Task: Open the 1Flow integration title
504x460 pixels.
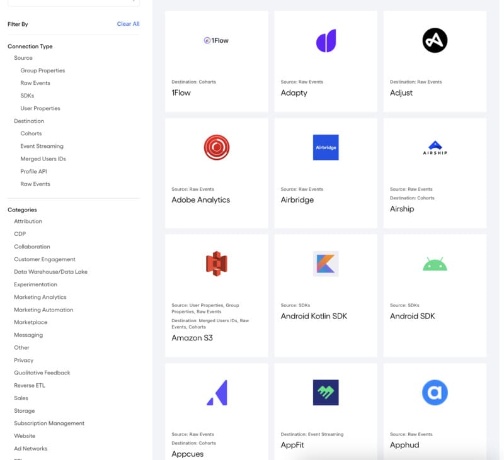Action: pos(181,93)
